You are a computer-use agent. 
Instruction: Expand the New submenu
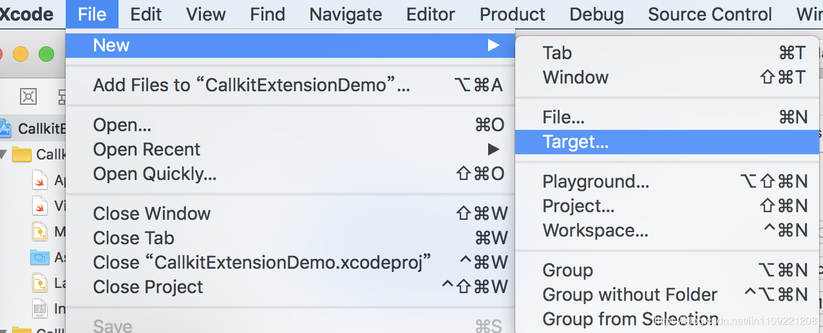click(x=290, y=46)
